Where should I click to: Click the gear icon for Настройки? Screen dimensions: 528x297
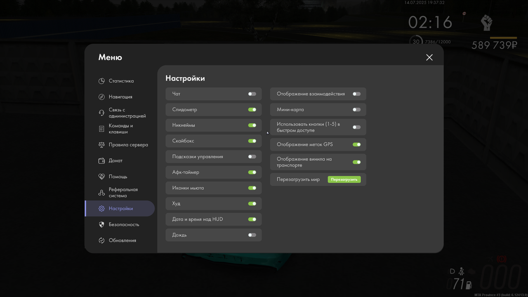click(x=101, y=209)
